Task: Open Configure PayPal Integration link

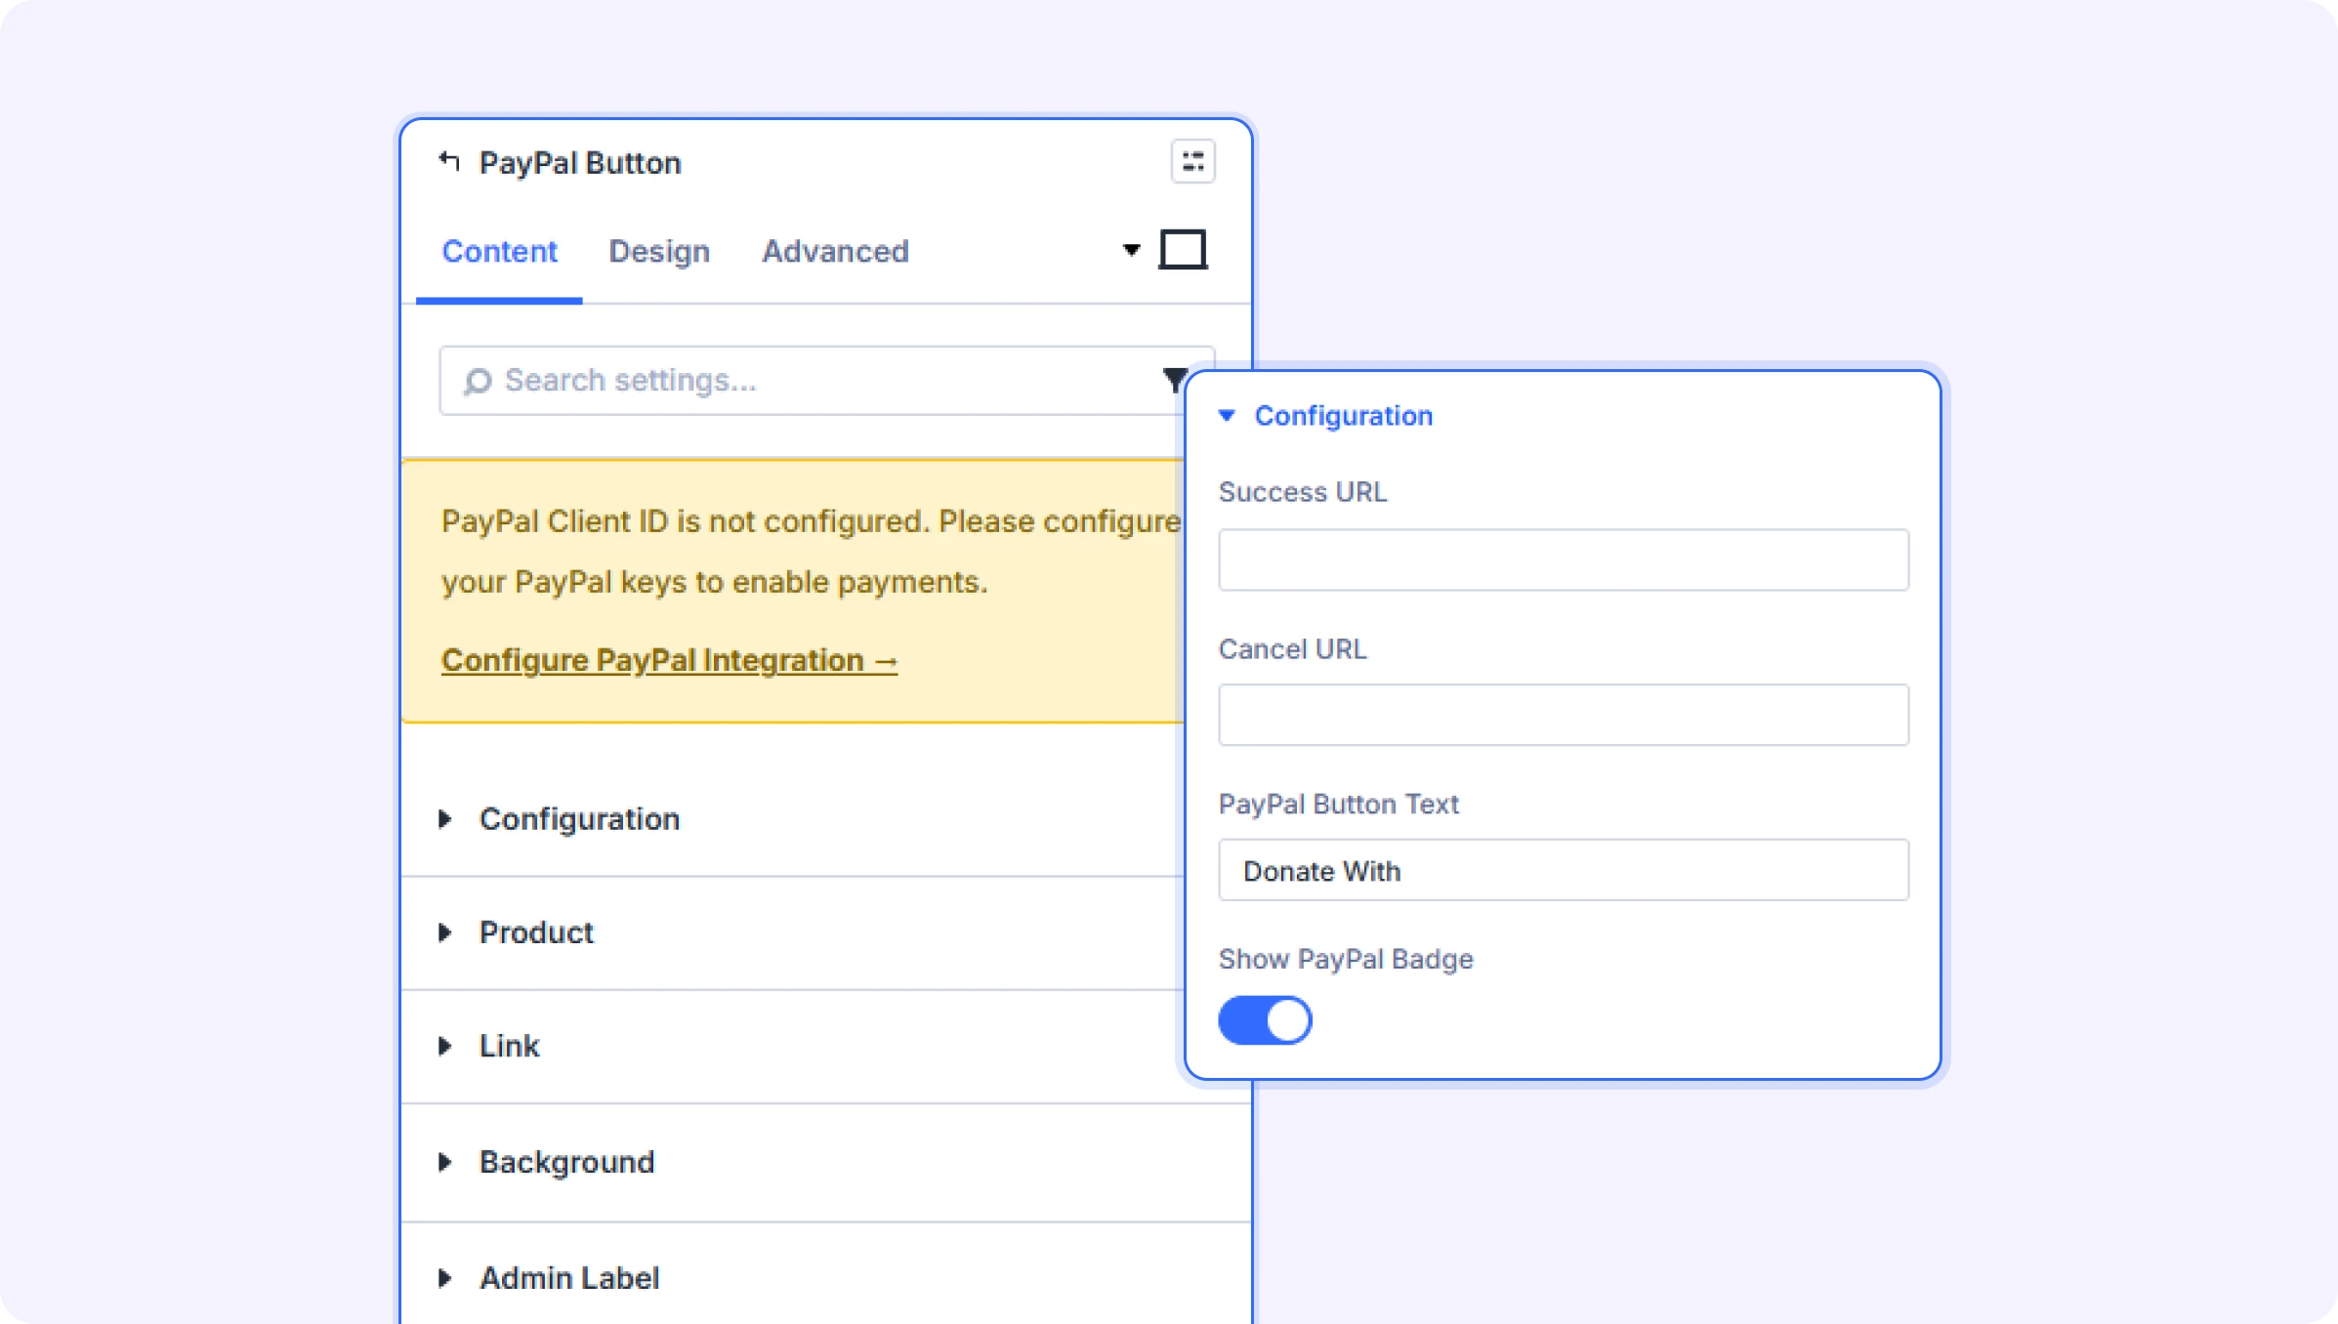Action: coord(669,660)
